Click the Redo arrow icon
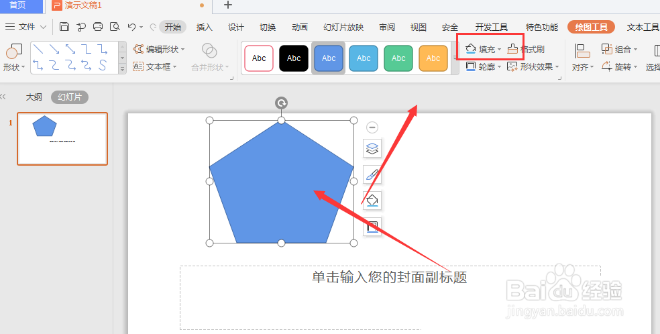The image size is (660, 334). pyautogui.click(x=153, y=27)
